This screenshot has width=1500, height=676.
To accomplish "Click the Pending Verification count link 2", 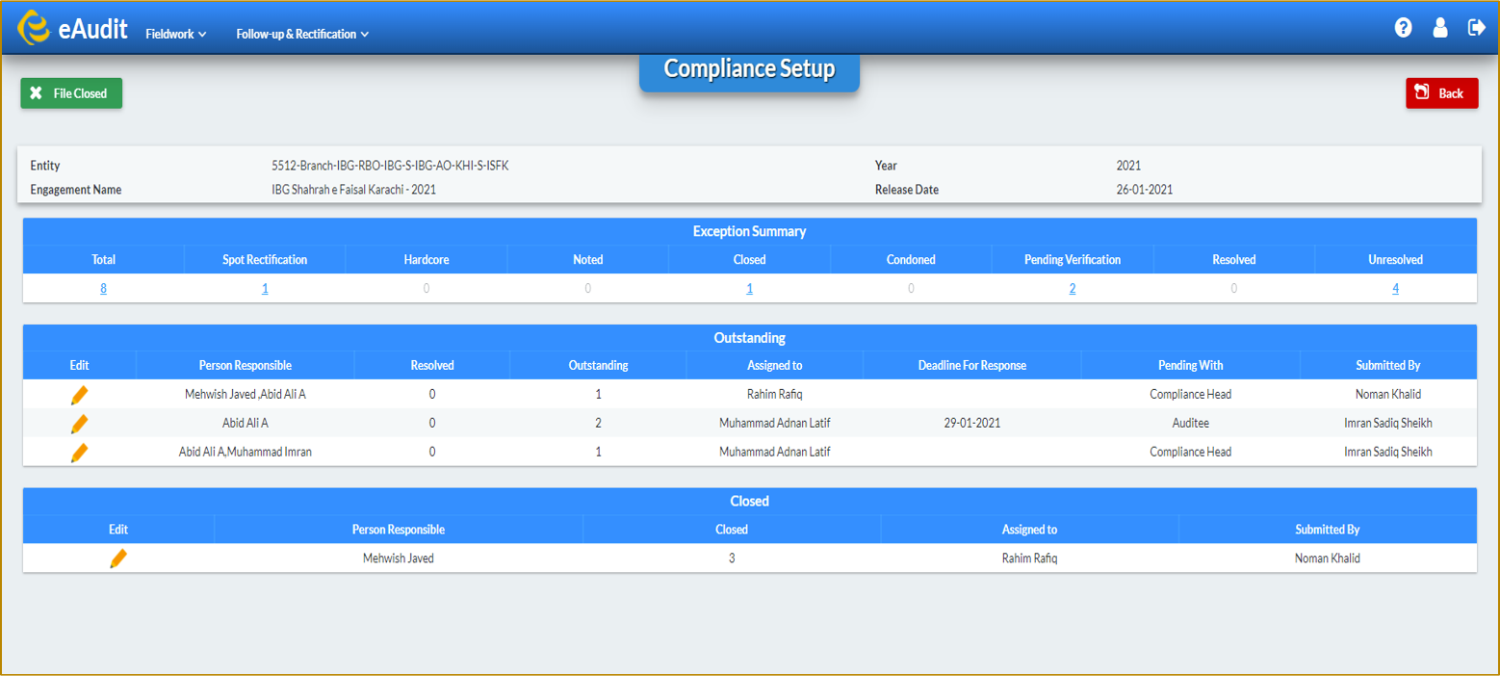I will 1073,287.
